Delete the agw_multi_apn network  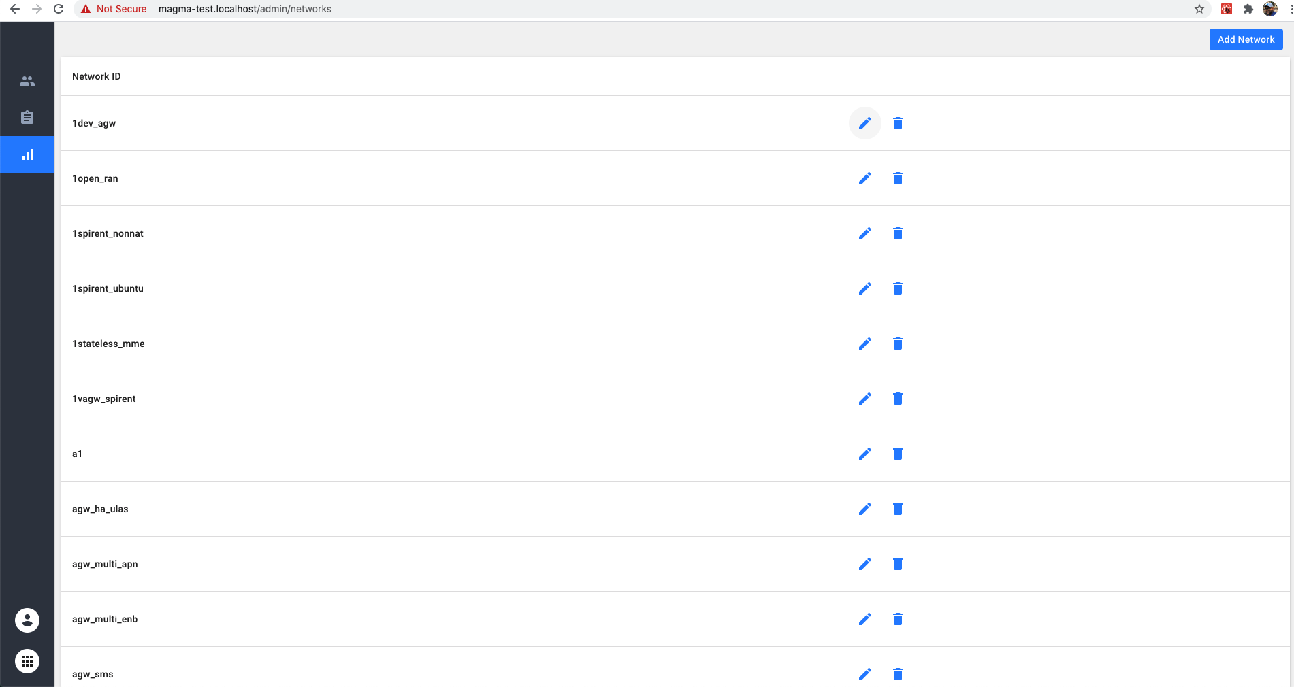pyautogui.click(x=898, y=564)
